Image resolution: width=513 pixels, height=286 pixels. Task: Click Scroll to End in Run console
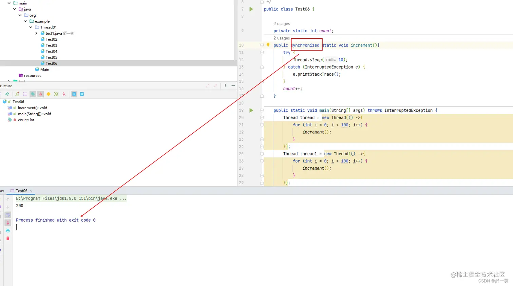click(8, 223)
